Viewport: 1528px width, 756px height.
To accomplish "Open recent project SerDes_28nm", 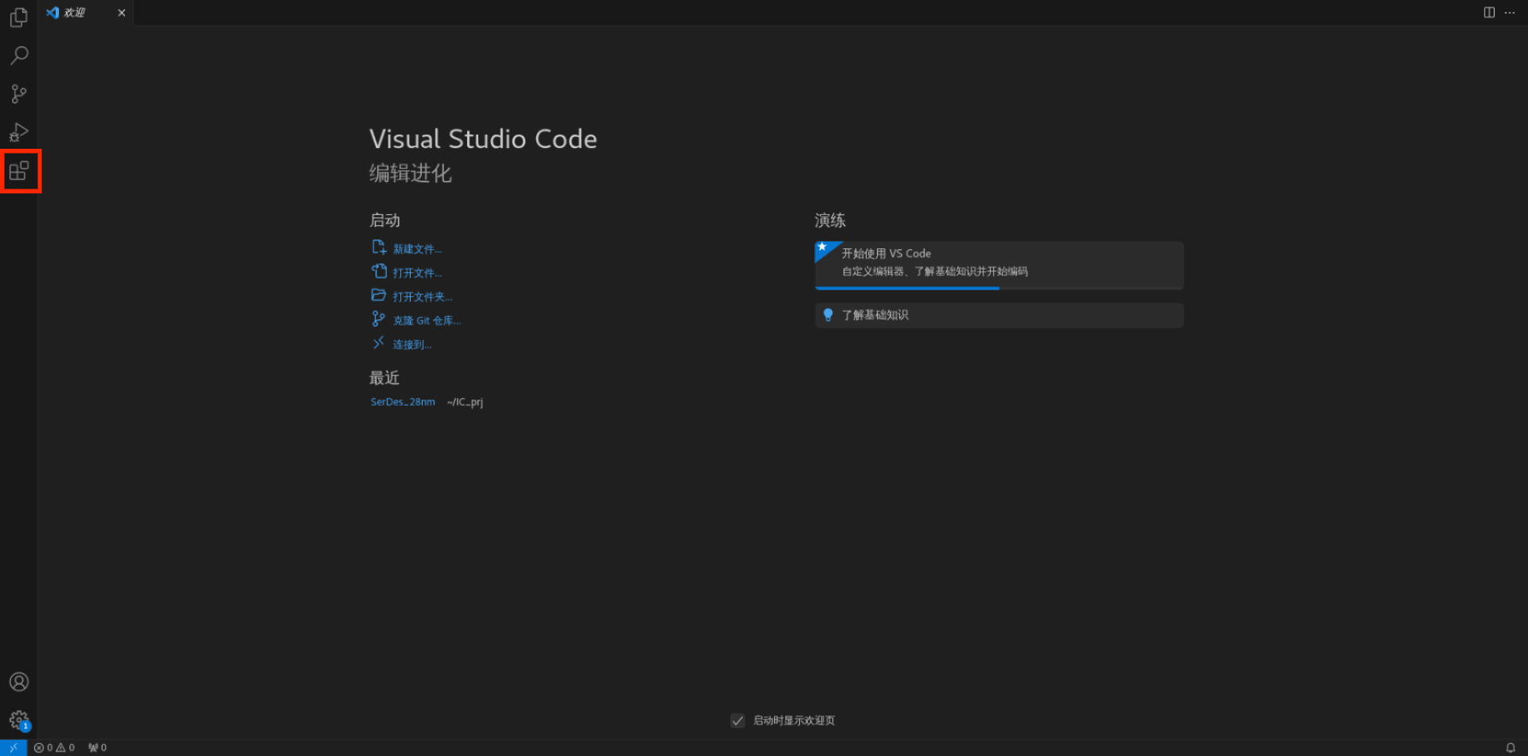I will tap(403, 402).
